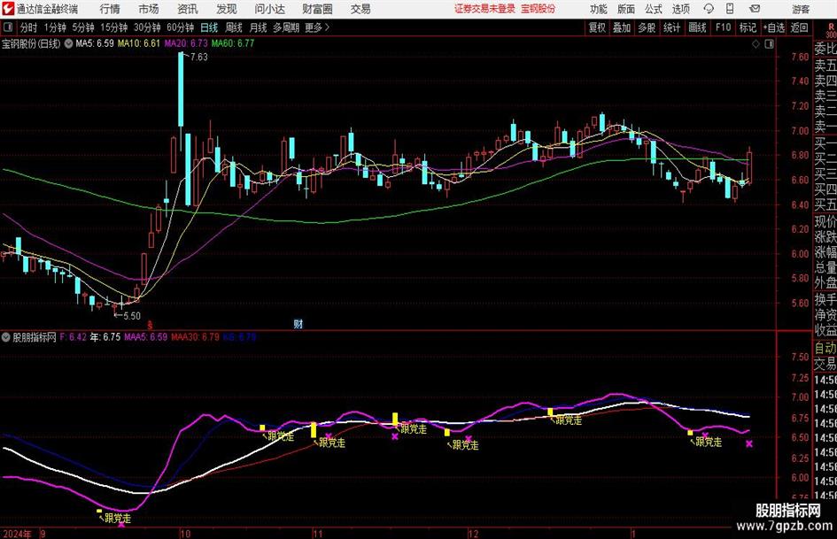The image size is (837, 539).
Task: Click the MA10: 6.61 label
Action: click(x=139, y=43)
